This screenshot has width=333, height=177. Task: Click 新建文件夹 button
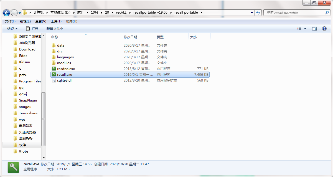point(55,29)
